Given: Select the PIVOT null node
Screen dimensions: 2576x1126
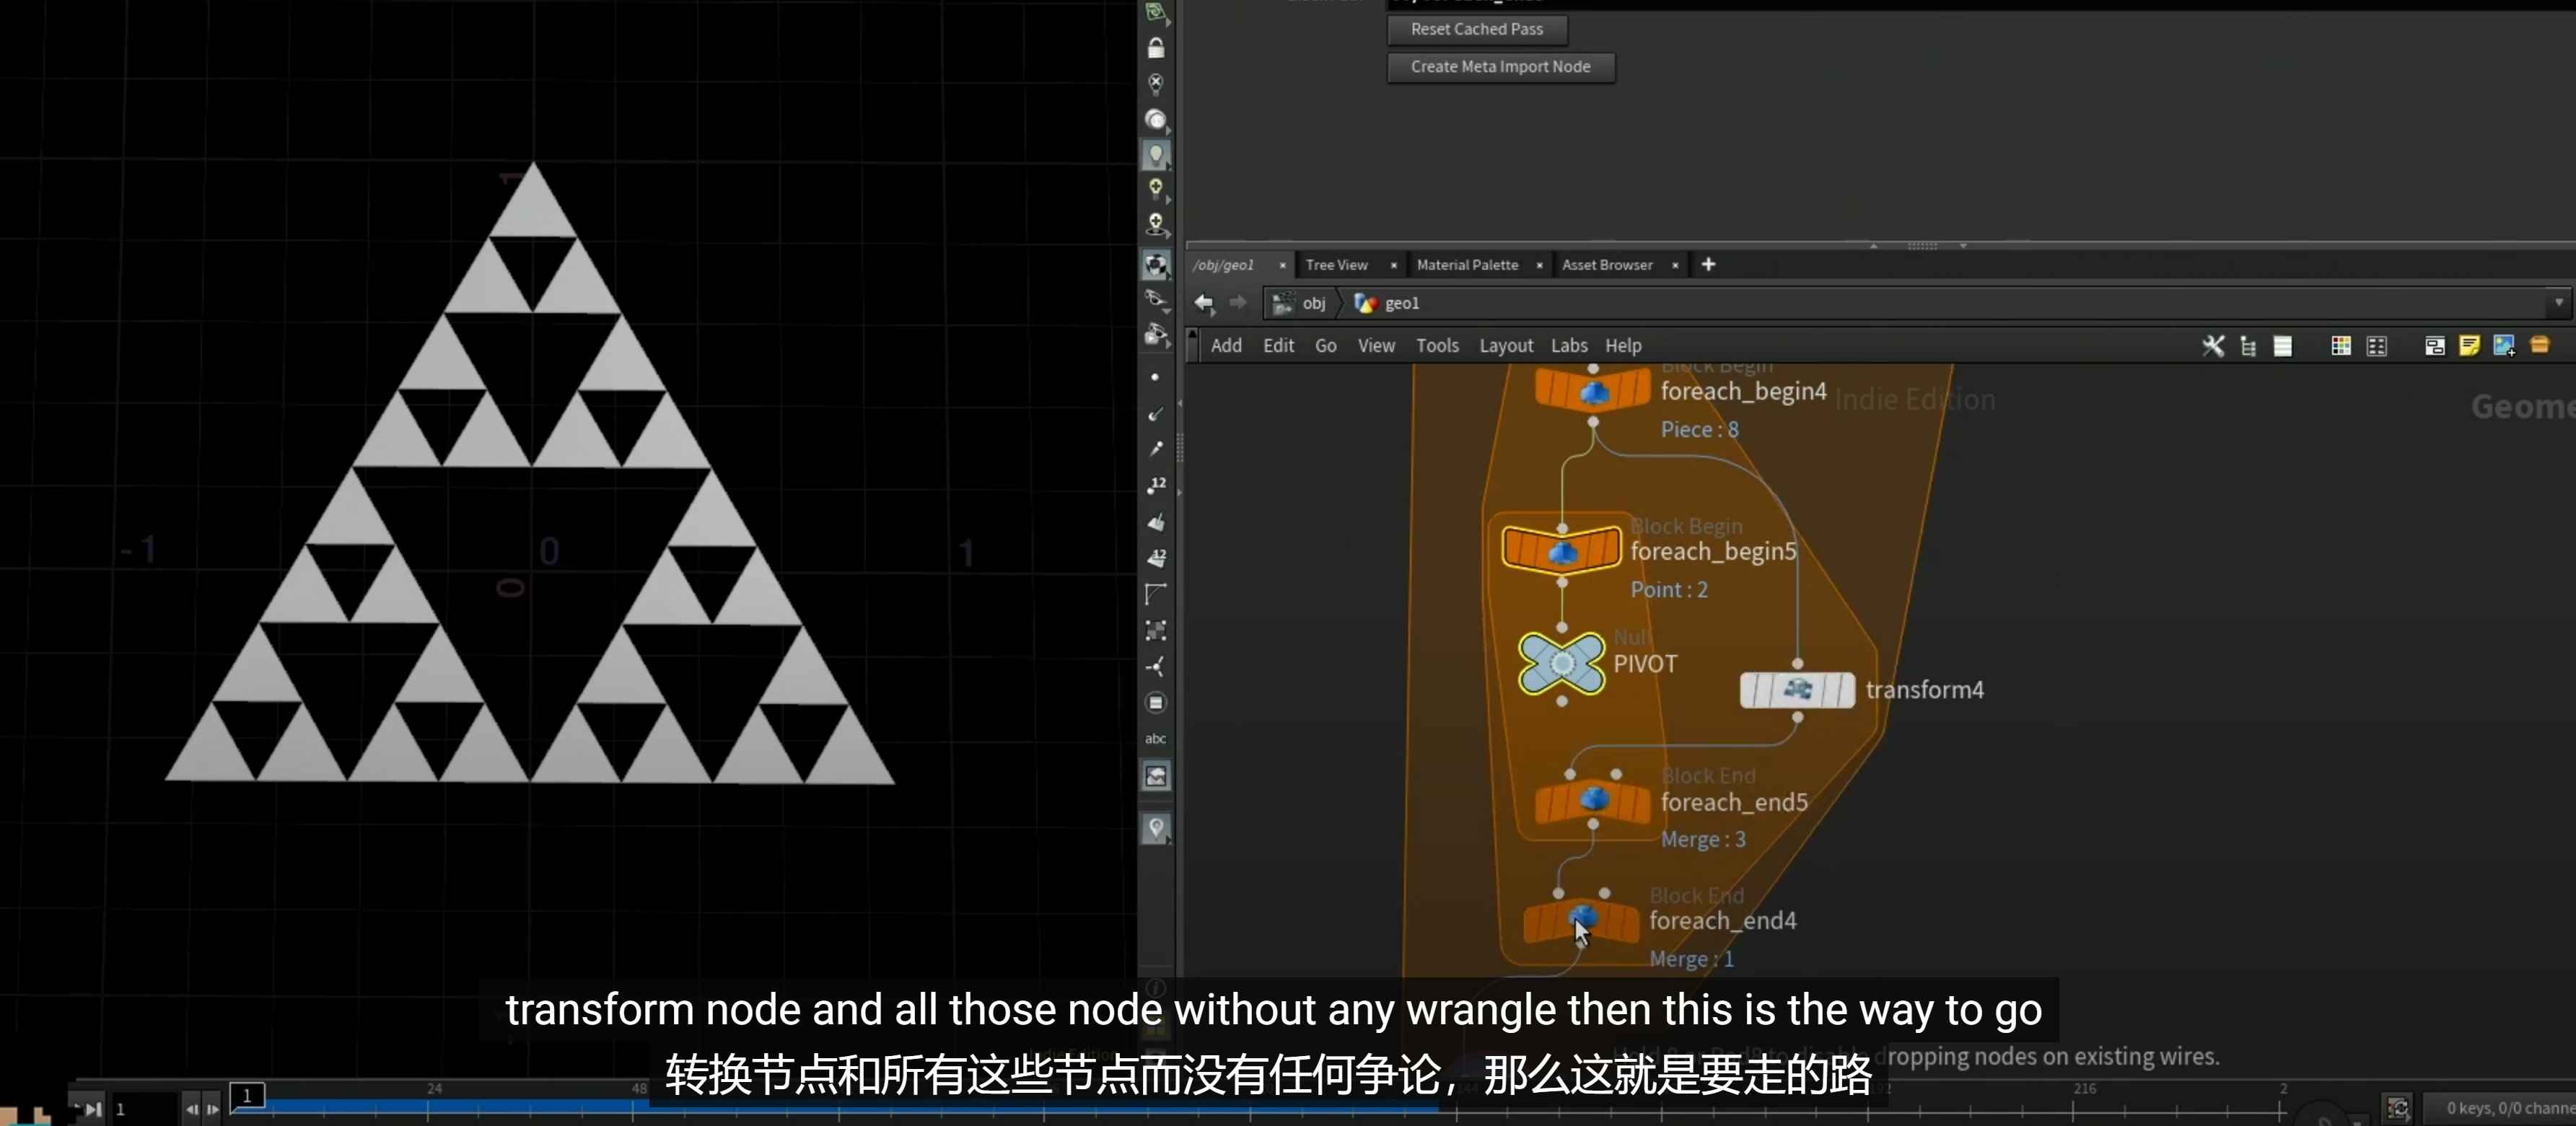Looking at the screenshot, I should click(x=1562, y=663).
